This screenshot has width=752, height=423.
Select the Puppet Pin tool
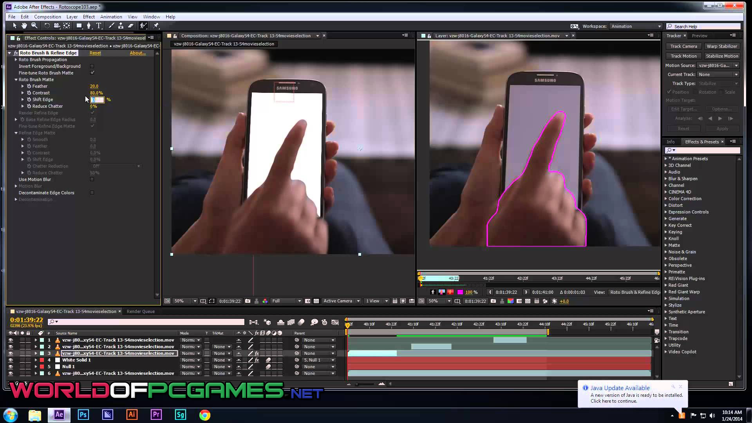tap(156, 26)
